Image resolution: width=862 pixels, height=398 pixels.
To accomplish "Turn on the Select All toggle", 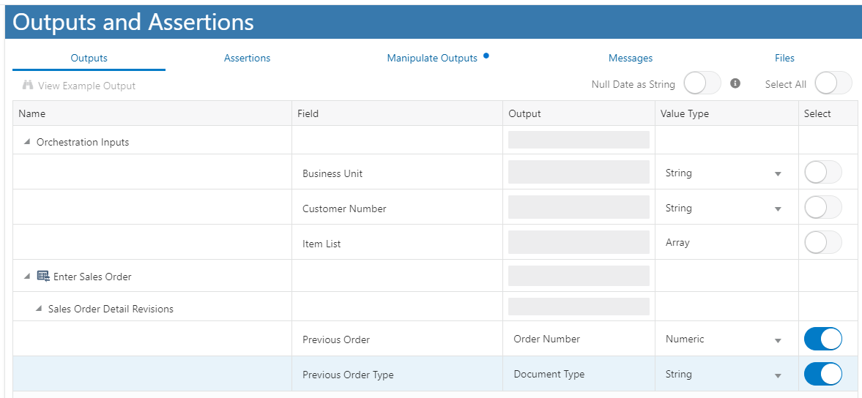I will point(833,83).
